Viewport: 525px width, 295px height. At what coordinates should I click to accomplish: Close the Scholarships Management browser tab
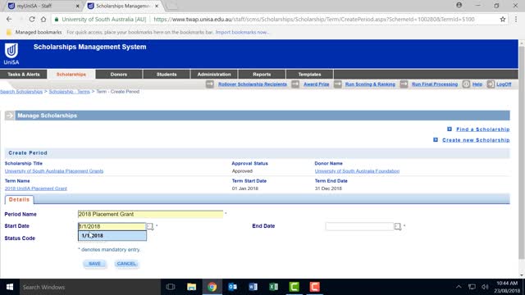tap(157, 6)
